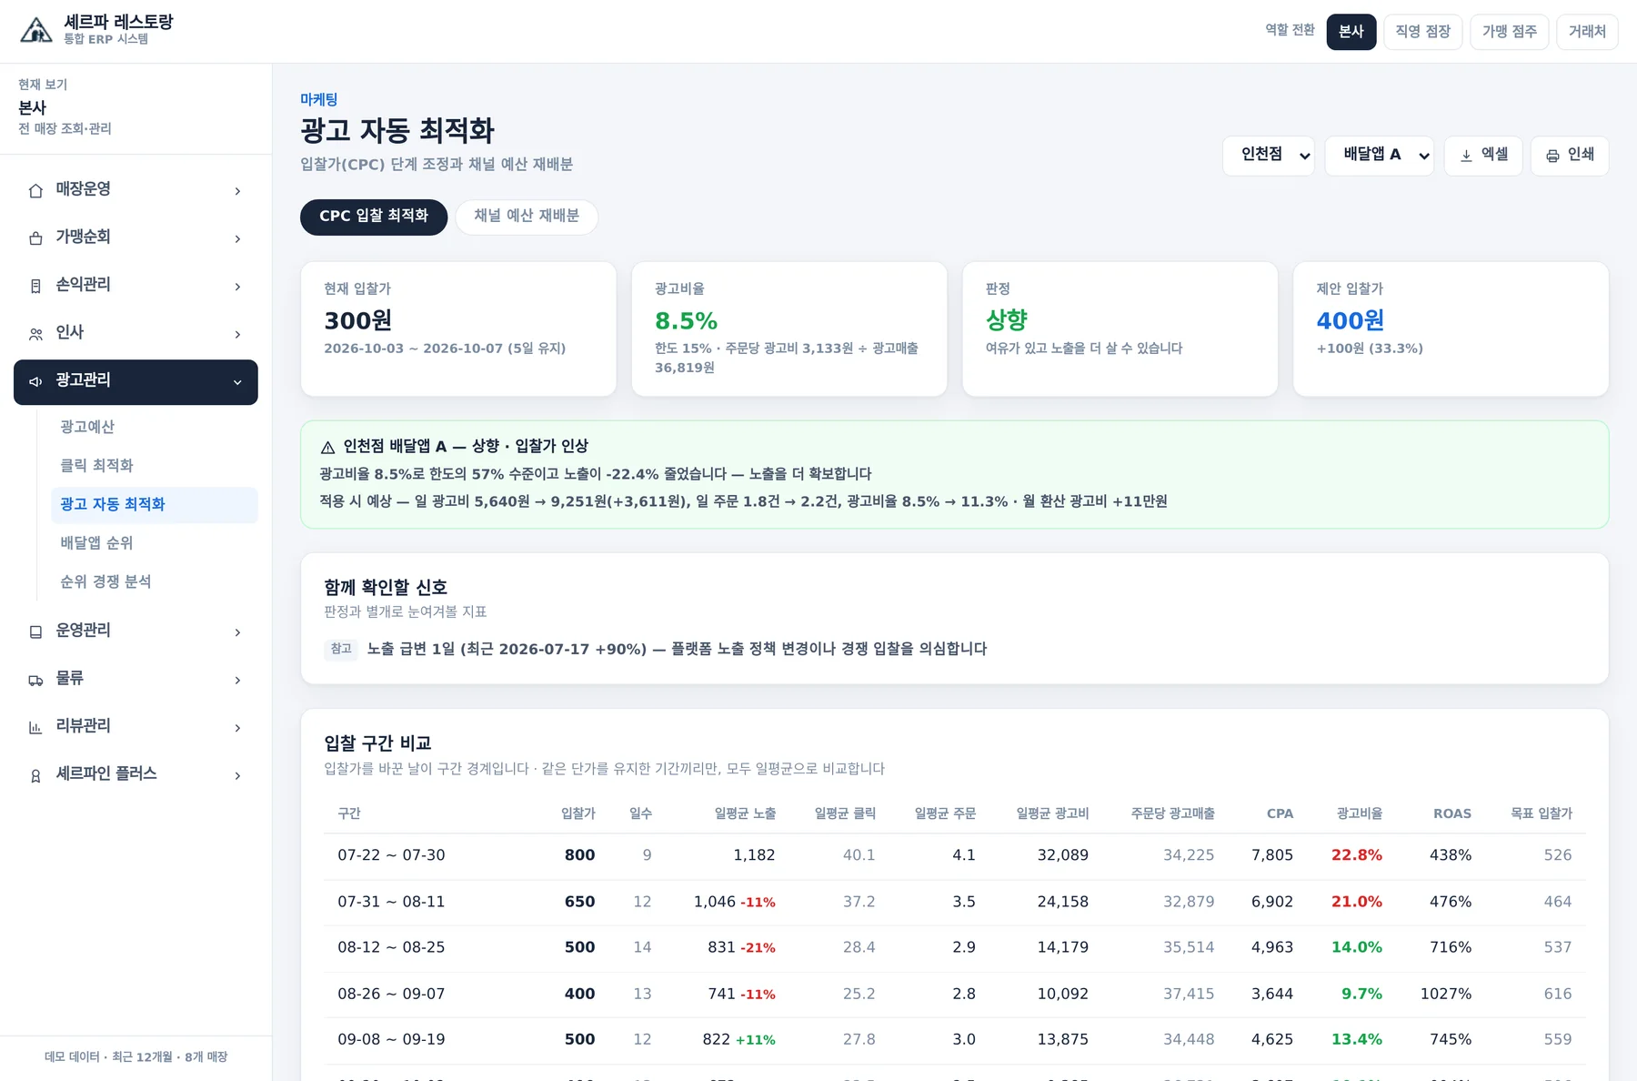The width and height of the screenshot is (1637, 1081).
Task: Open the 인천점 store dropdown
Action: tap(1268, 156)
